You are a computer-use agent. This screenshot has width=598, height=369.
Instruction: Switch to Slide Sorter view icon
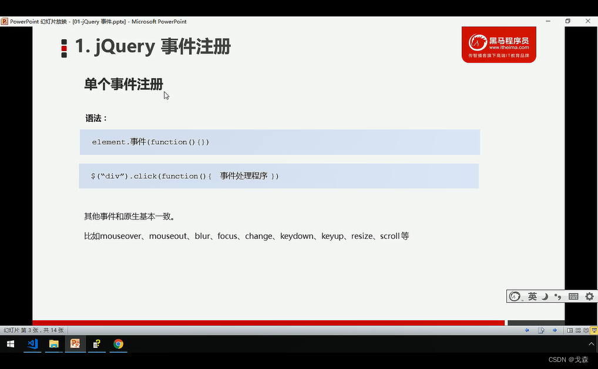coord(578,330)
